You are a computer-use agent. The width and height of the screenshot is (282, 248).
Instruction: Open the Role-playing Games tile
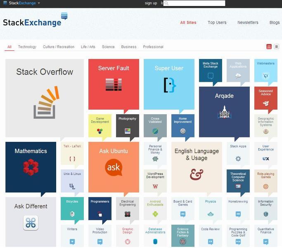pyautogui.click(x=266, y=181)
